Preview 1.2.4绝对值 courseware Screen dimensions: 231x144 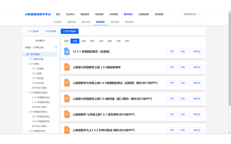(x=182, y=99)
